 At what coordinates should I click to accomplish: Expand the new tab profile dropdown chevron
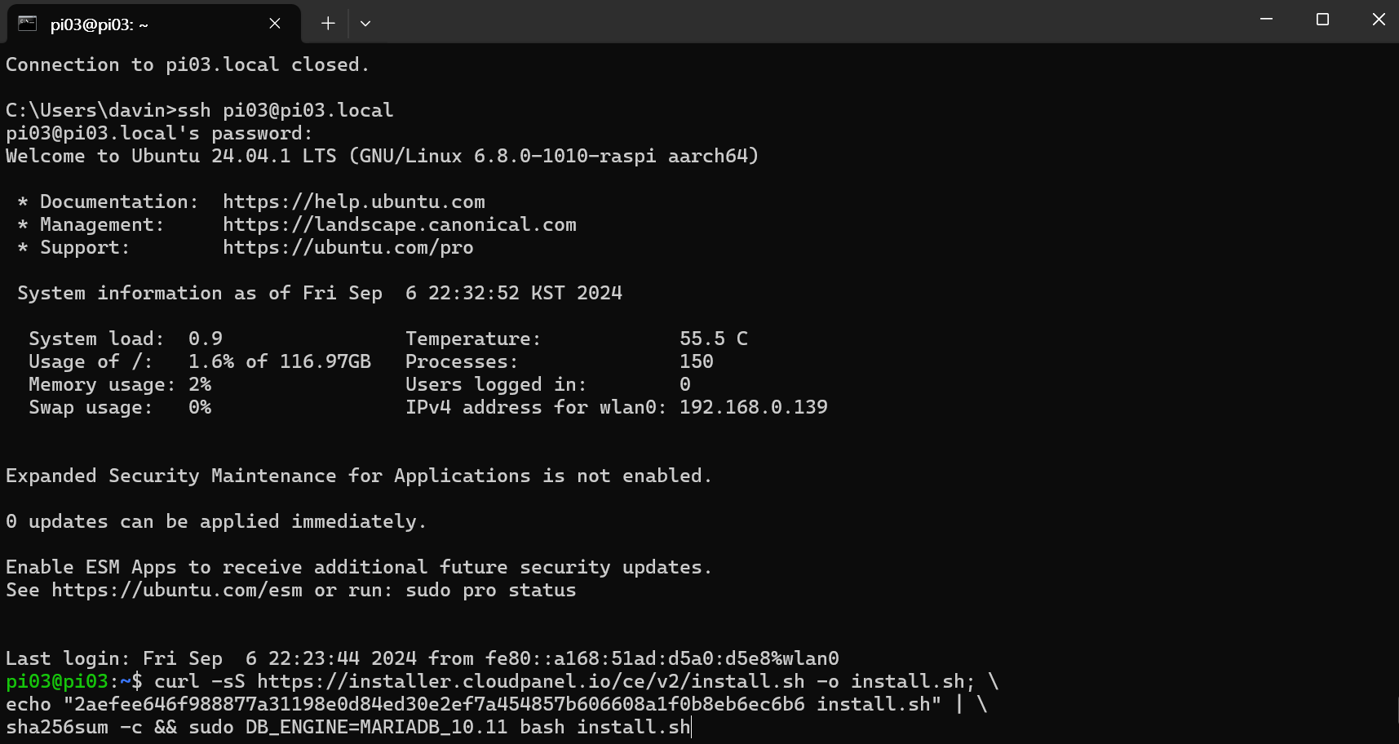point(365,24)
